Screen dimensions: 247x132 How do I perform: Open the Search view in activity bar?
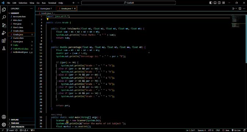4,17
